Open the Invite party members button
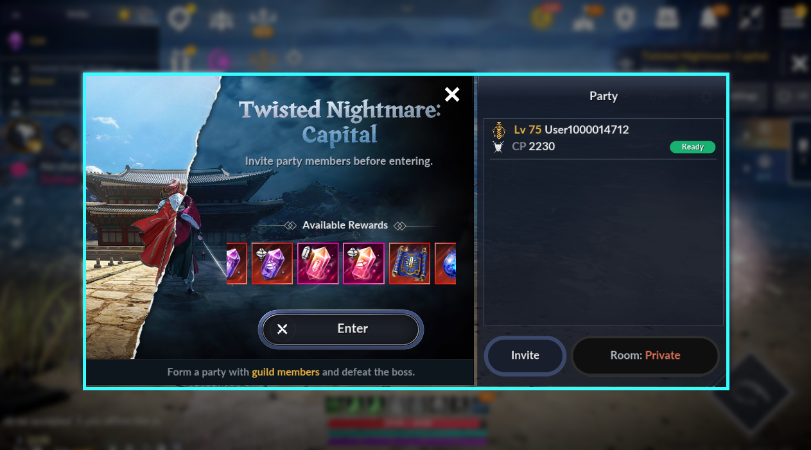The height and width of the screenshot is (450, 811). point(525,356)
